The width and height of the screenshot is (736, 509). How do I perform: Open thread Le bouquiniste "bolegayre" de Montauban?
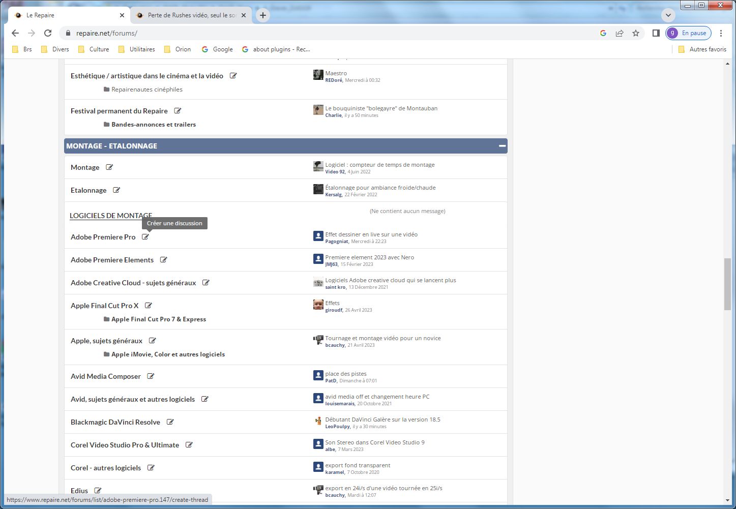coord(381,108)
